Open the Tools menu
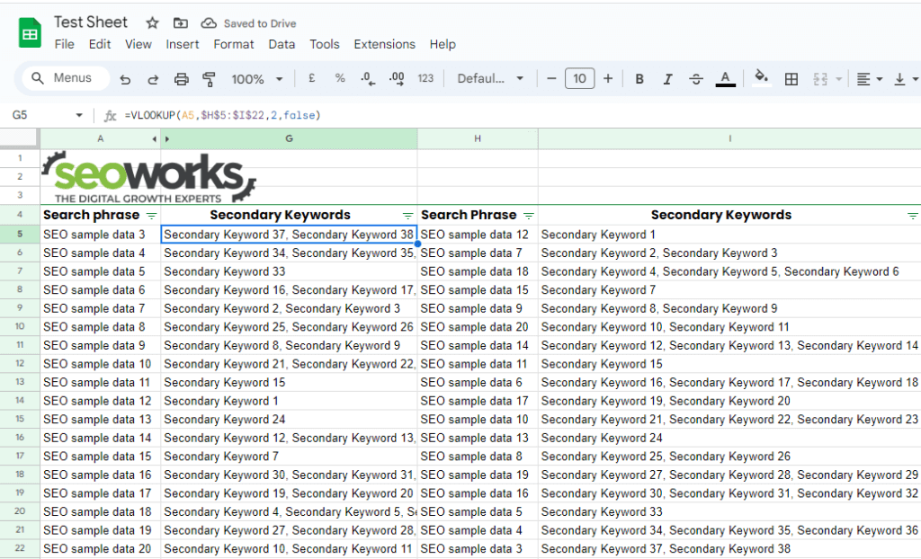The width and height of the screenshot is (921, 559). 324,44
